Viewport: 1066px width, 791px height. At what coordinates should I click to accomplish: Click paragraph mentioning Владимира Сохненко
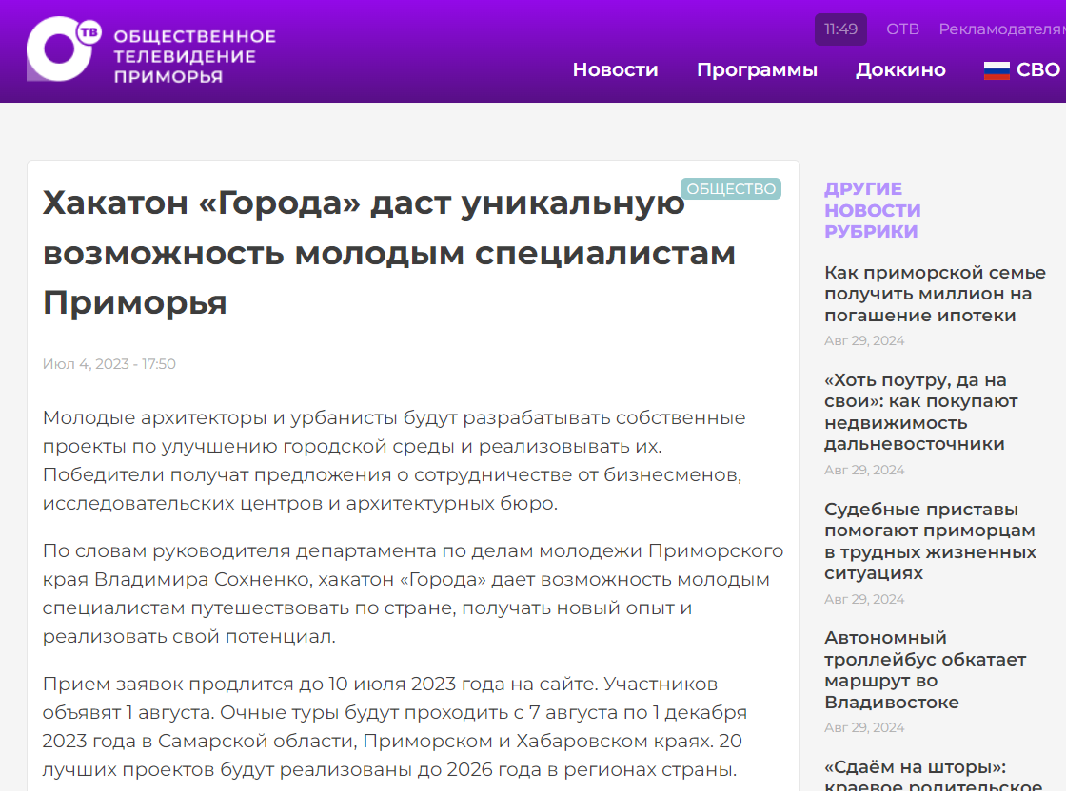click(x=413, y=593)
